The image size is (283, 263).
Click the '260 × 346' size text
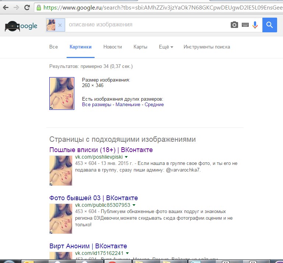point(93,85)
